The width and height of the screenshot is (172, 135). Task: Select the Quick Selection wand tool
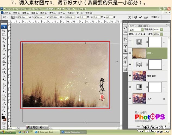click(x=4, y=42)
